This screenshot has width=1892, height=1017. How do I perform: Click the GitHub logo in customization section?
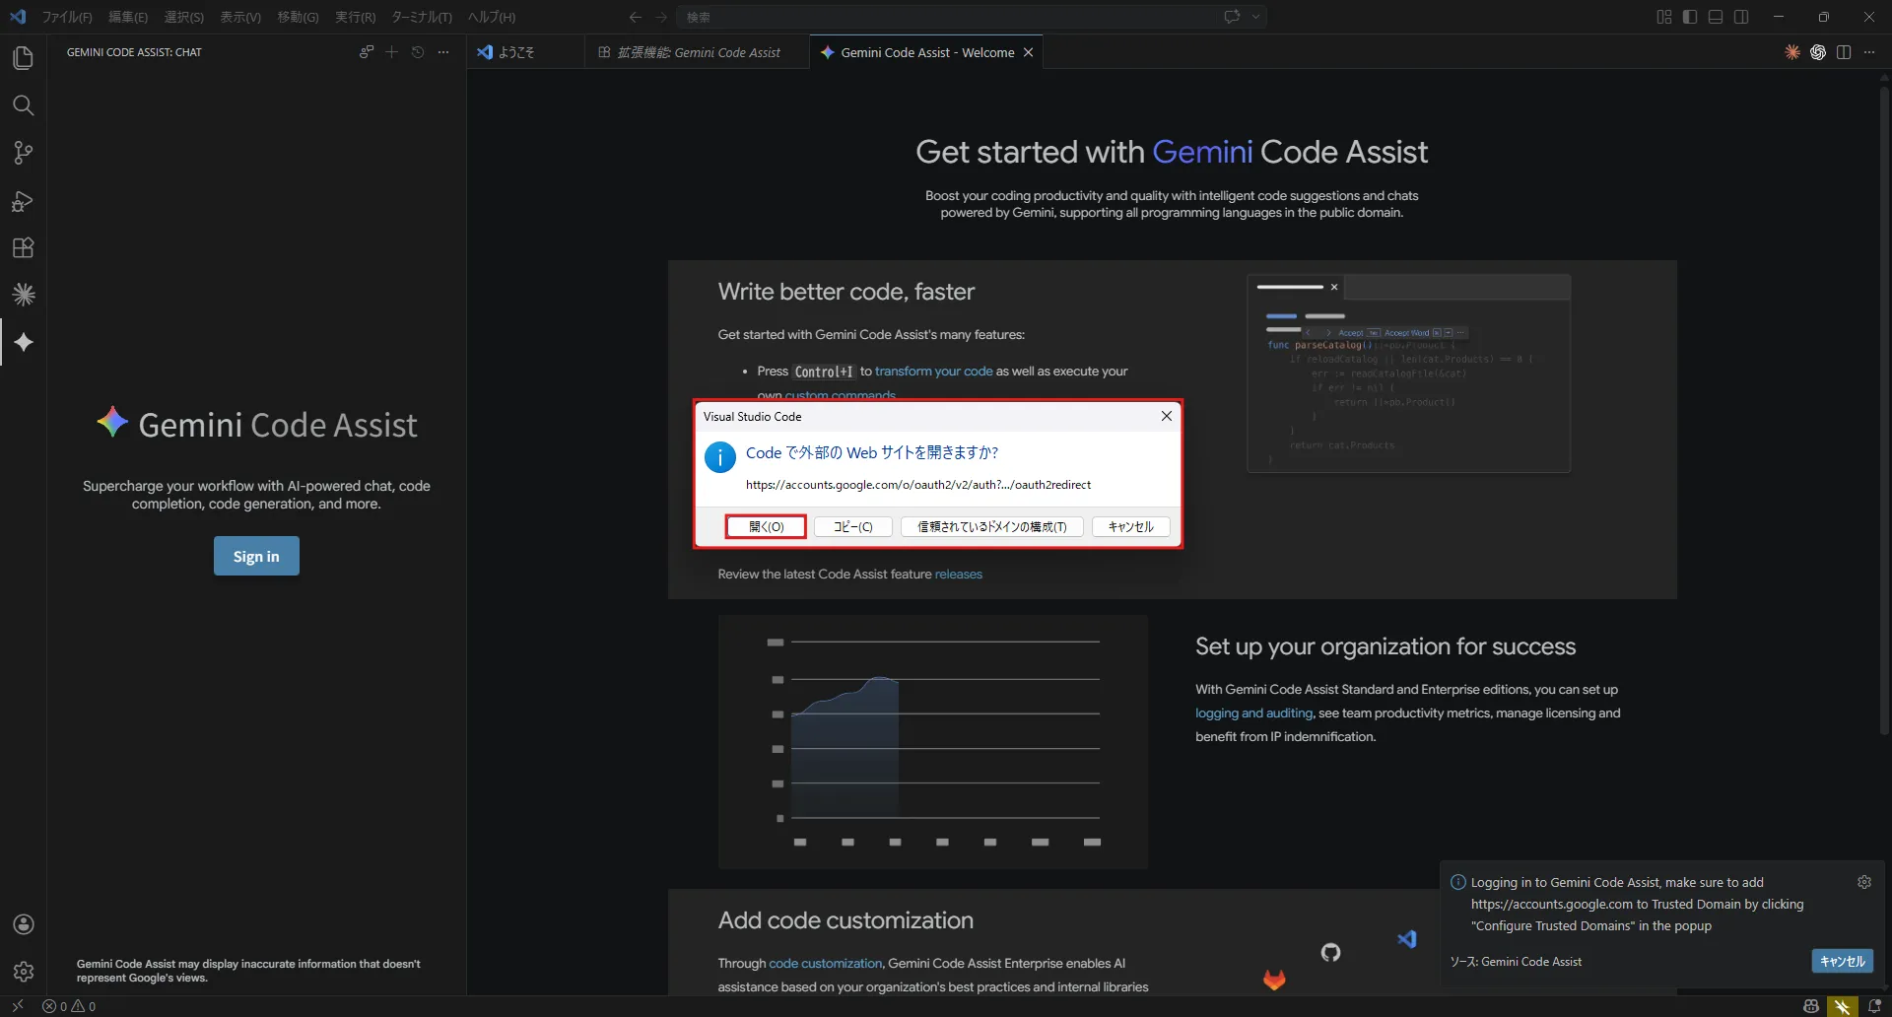1331,952
